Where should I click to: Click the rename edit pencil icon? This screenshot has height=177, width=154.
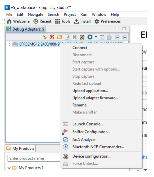coord(67,37)
